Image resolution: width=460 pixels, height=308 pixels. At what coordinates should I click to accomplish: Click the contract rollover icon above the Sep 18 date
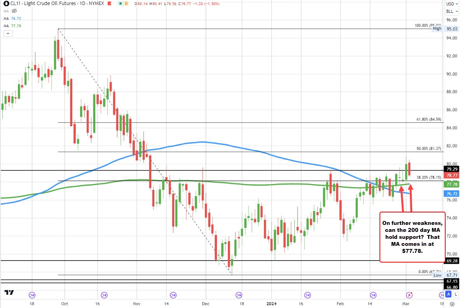tap(32, 295)
